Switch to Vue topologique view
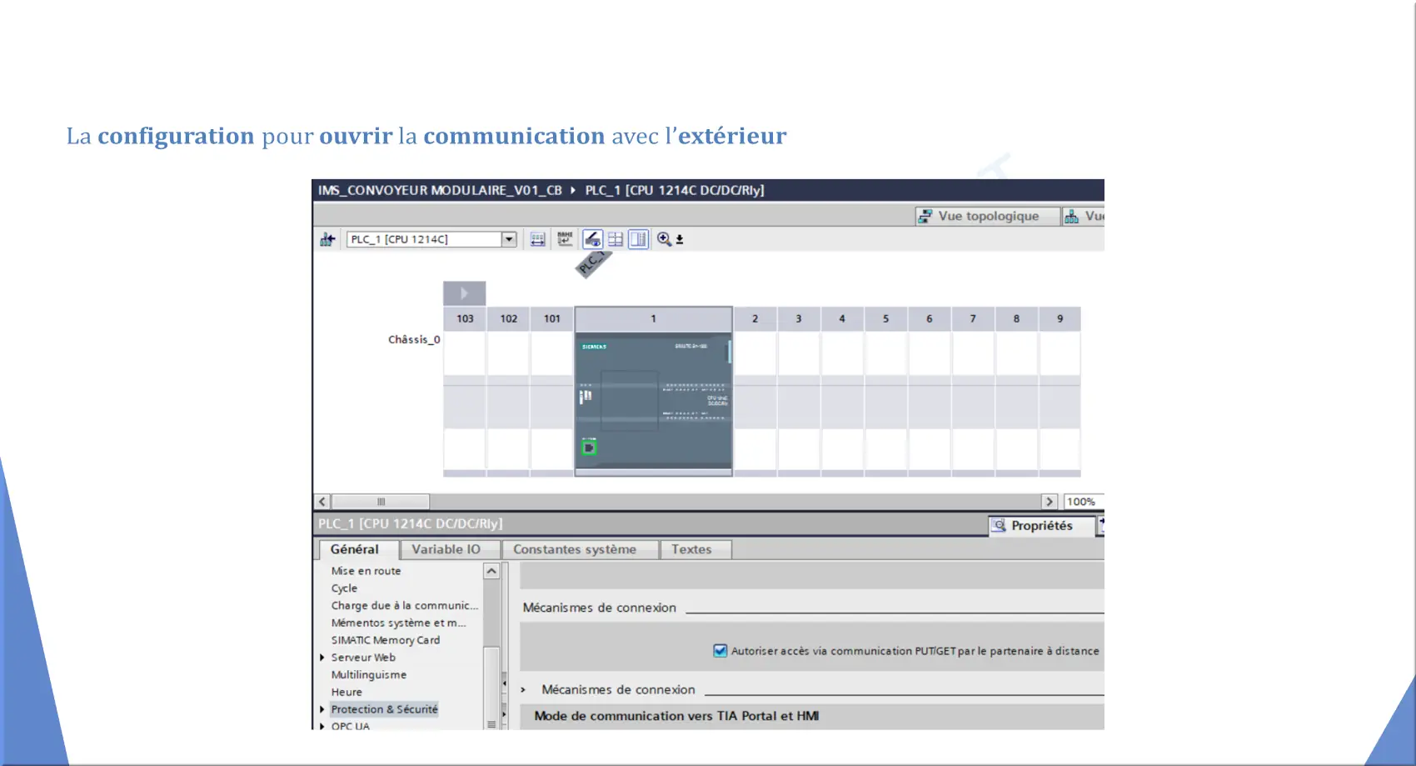This screenshot has height=766, width=1416. pos(988,216)
